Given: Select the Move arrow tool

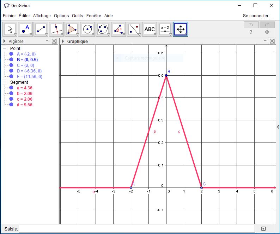Looking at the screenshot, I should 10,29.
